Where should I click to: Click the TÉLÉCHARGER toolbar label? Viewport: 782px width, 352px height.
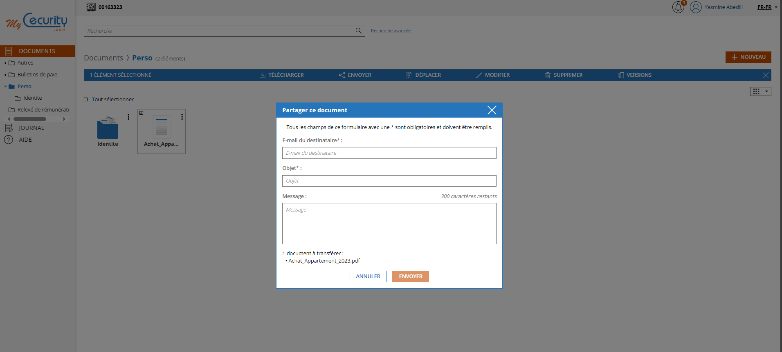coord(286,75)
